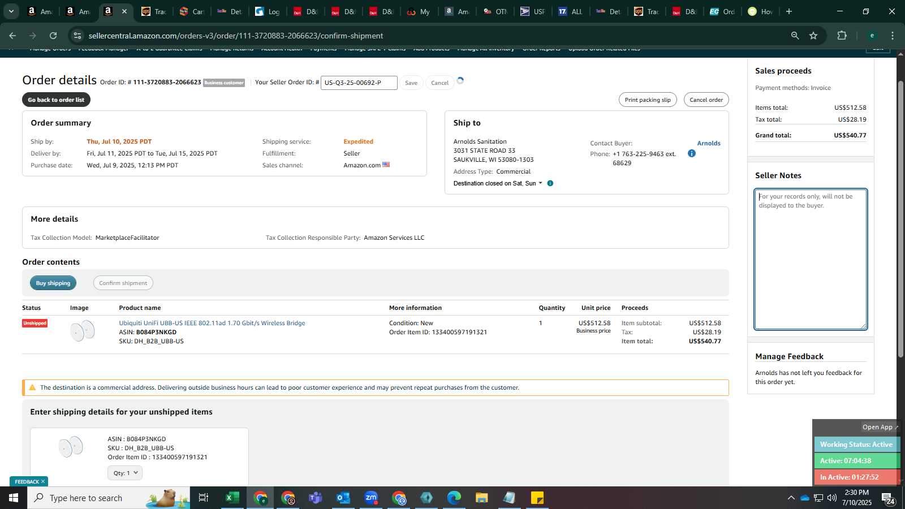Image resolution: width=905 pixels, height=509 pixels.
Task: Open File Explorer from the taskbar
Action: pyautogui.click(x=482, y=498)
